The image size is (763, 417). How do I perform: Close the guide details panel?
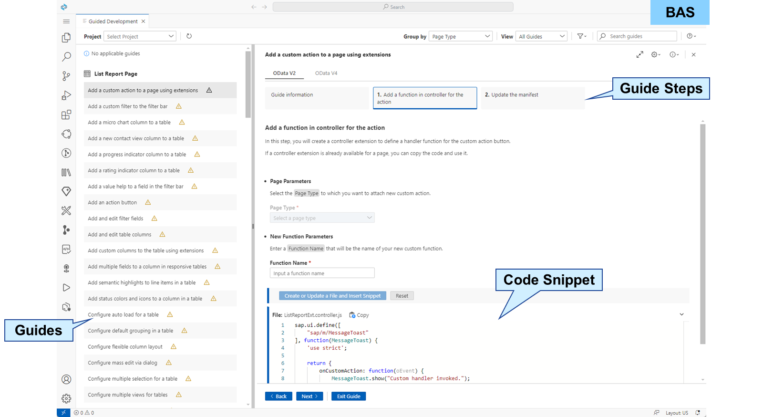pyautogui.click(x=693, y=55)
